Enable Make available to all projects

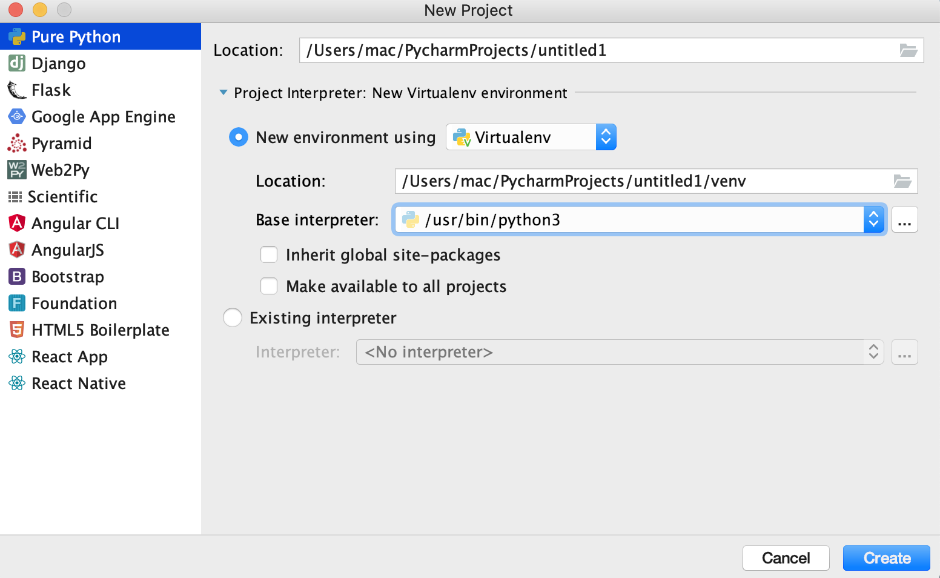(x=269, y=286)
